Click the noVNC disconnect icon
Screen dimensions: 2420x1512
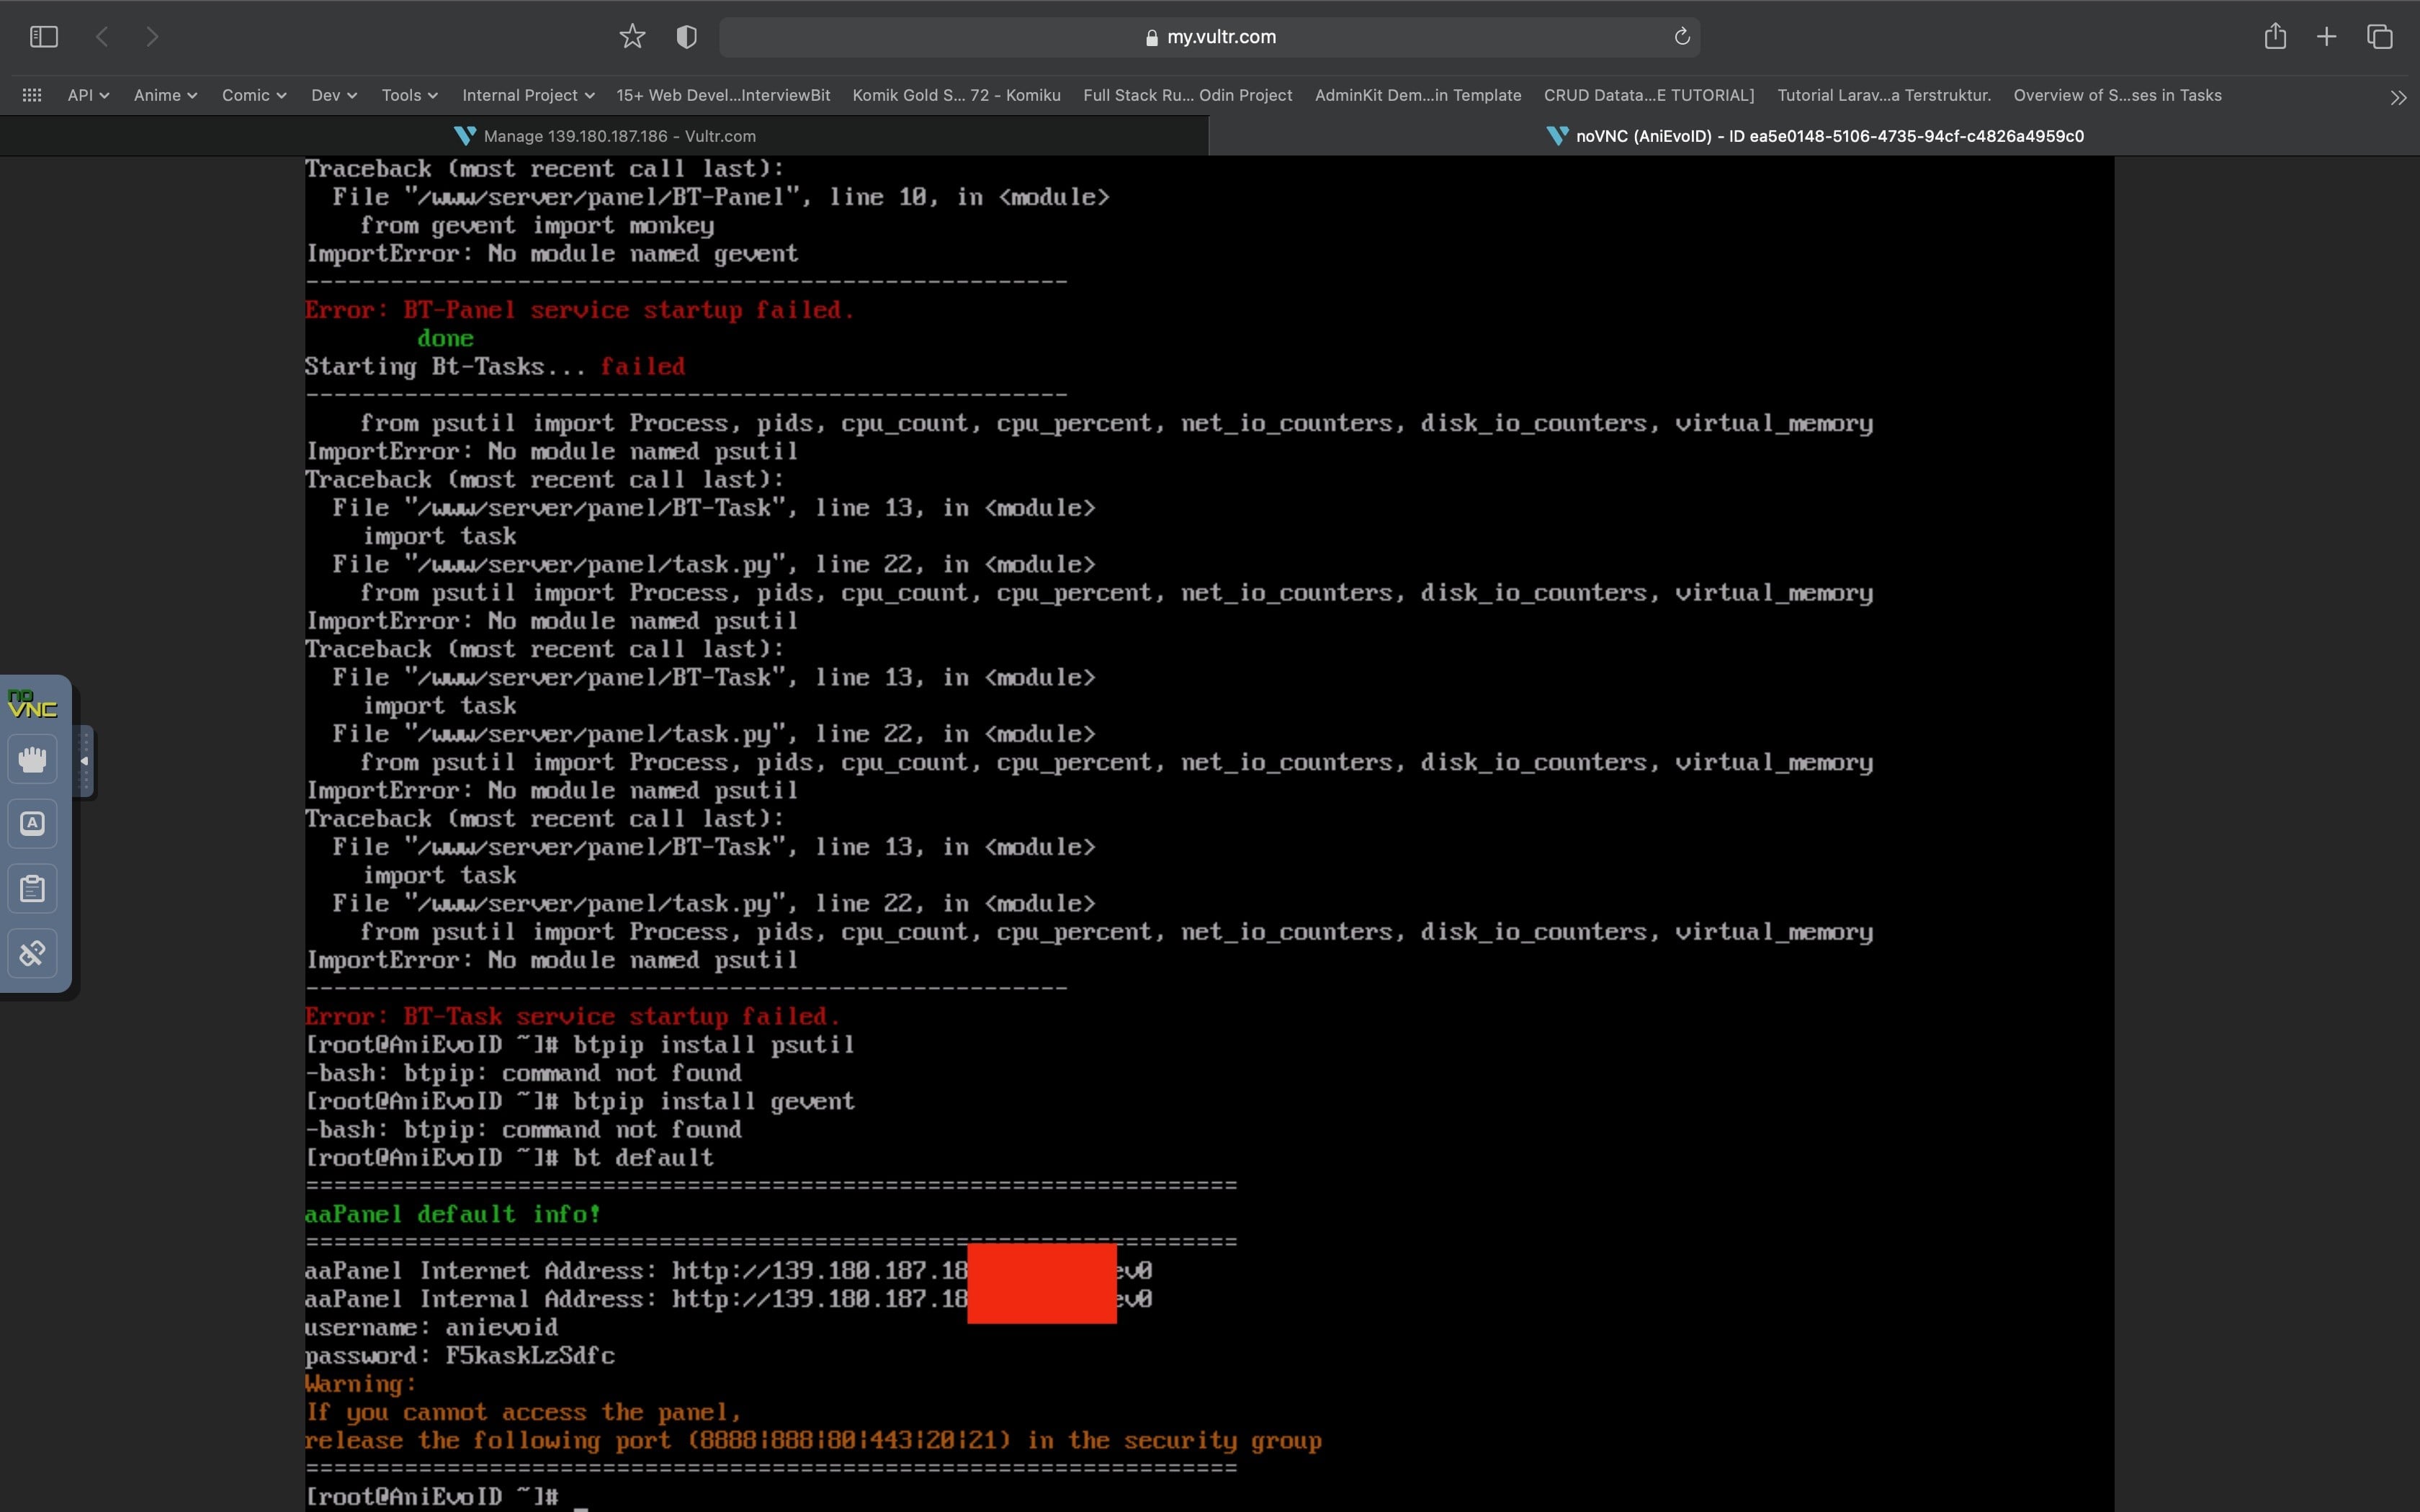32,953
